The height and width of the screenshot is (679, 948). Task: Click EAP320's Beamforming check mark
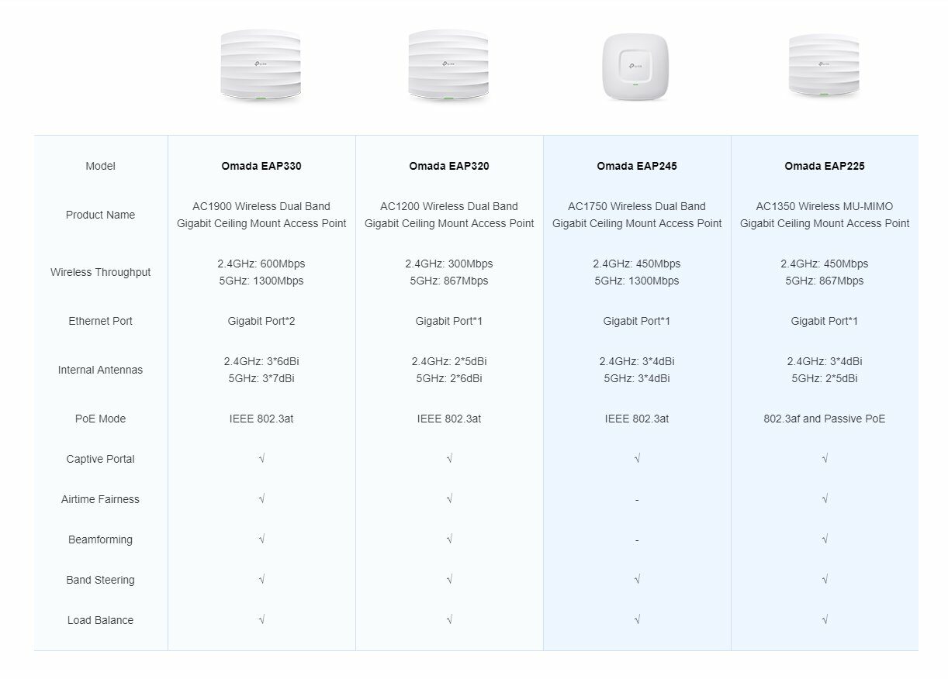coord(449,539)
